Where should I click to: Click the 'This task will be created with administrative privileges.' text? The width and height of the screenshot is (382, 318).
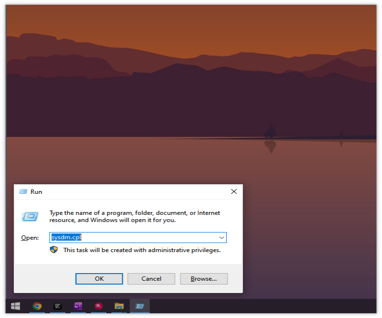(142, 250)
